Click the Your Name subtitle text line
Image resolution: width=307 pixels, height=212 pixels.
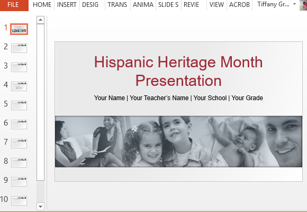[x=178, y=98]
